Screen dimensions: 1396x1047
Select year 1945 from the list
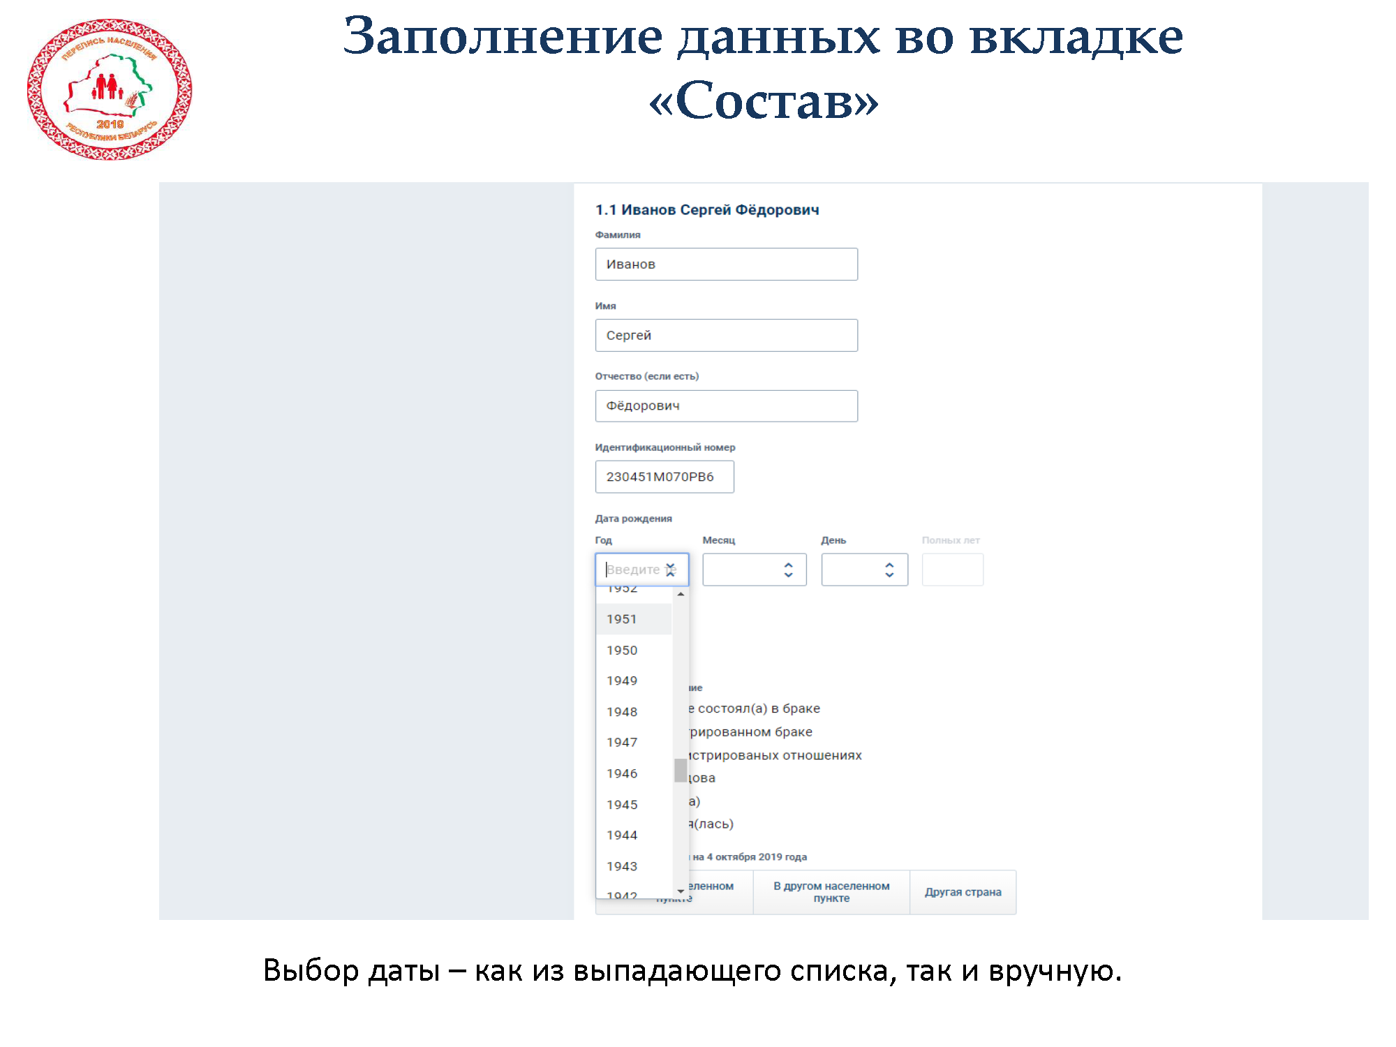coord(634,805)
